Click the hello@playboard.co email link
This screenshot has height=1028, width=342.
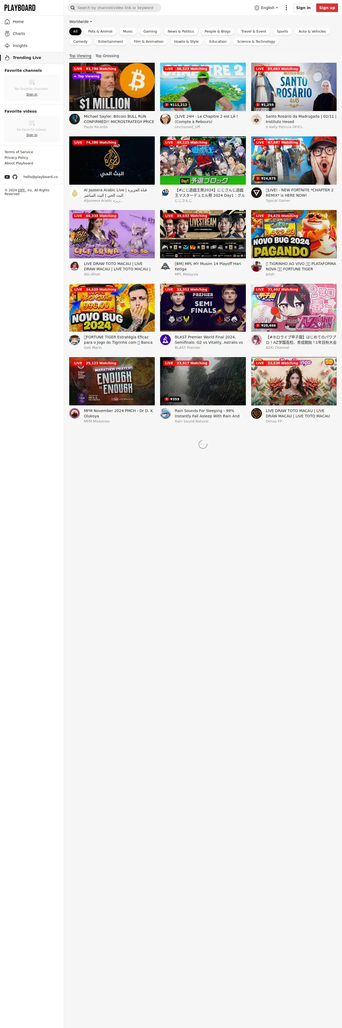click(x=40, y=177)
